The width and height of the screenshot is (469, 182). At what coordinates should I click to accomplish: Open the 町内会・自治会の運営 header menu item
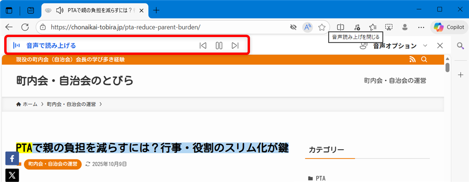point(395,81)
